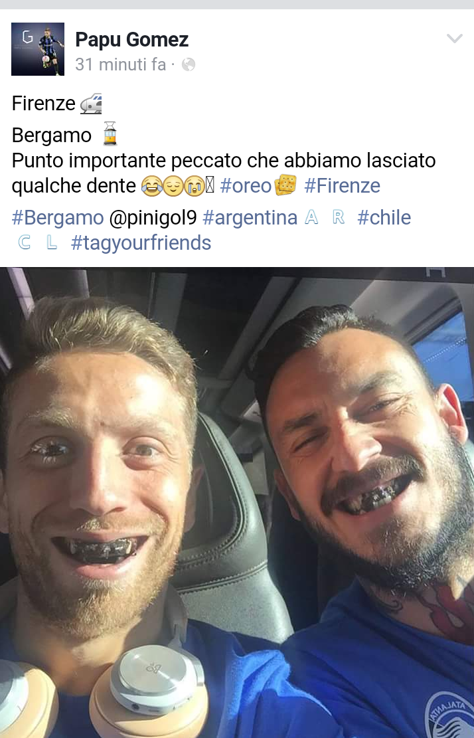Click the letter R regional indicator emoji

coord(339,217)
